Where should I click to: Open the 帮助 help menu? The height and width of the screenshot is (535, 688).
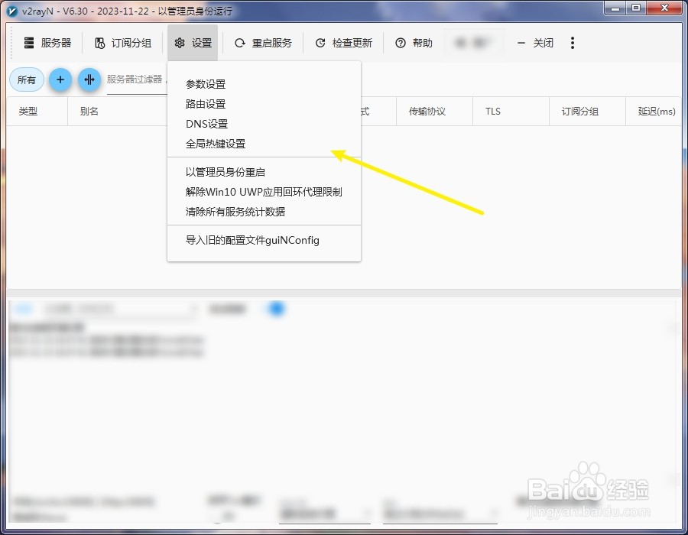point(414,43)
